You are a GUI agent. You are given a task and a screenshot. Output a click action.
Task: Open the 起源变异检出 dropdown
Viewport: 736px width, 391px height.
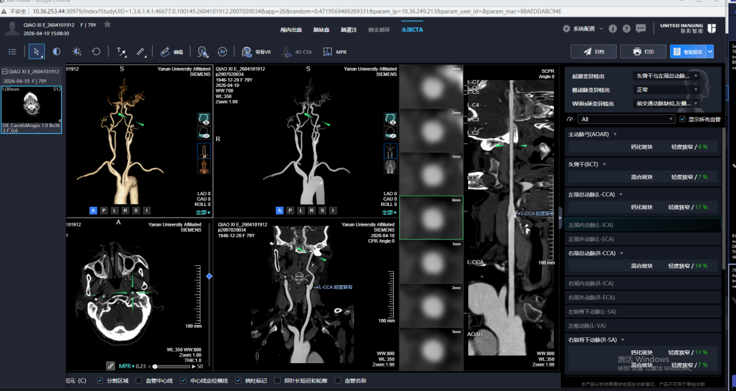pyautogui.click(x=666, y=76)
